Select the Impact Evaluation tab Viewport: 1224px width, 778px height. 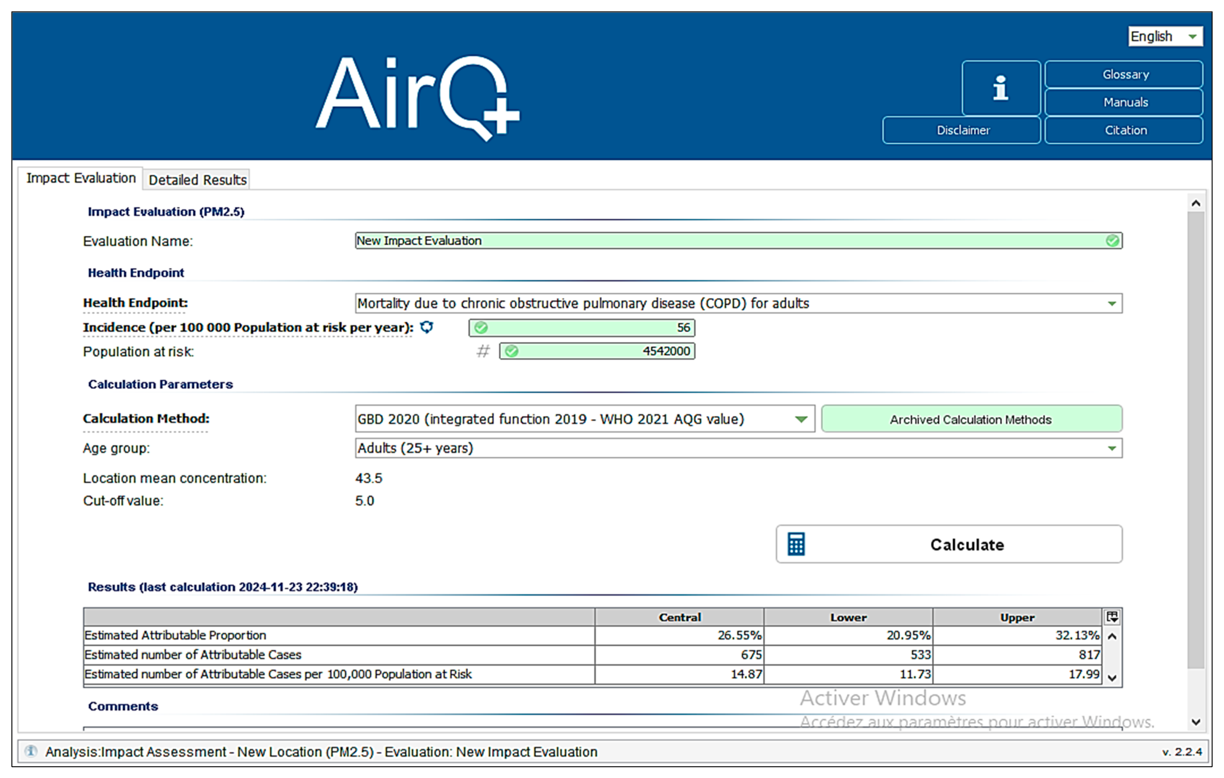[81, 178]
